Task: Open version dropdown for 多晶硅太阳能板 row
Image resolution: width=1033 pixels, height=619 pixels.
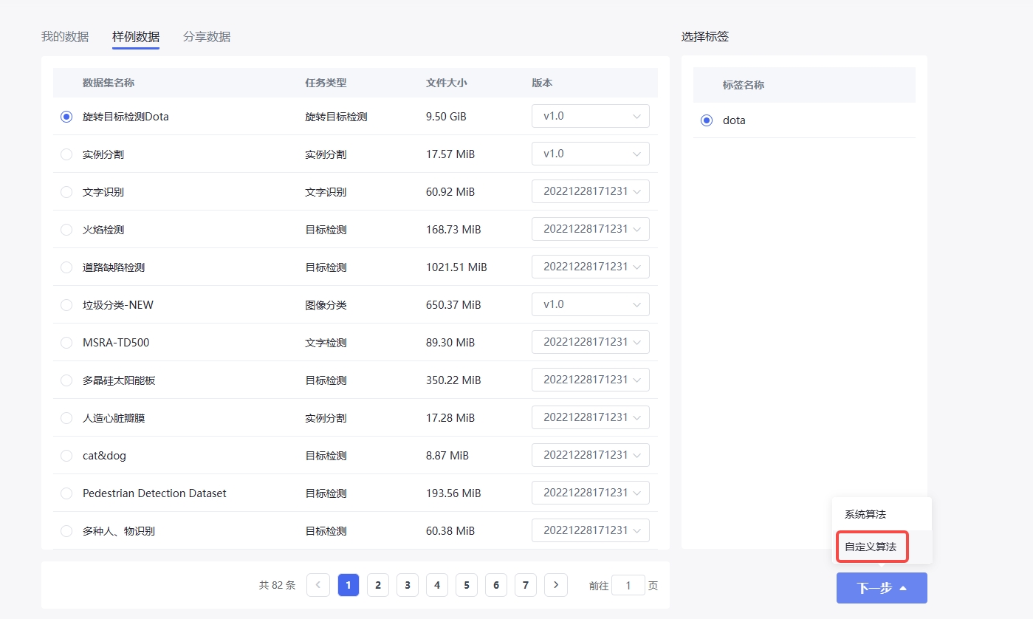Action: (x=591, y=380)
